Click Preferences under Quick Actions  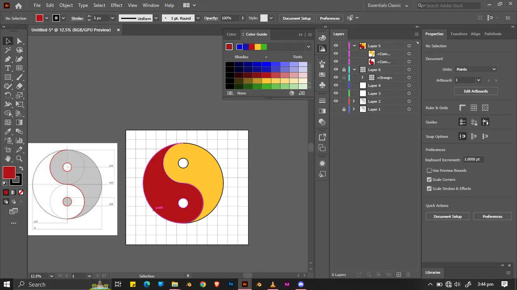pyautogui.click(x=492, y=217)
